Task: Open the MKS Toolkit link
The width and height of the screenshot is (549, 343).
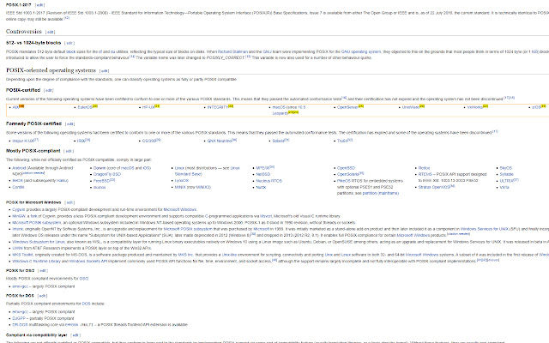Action: pos(23,256)
